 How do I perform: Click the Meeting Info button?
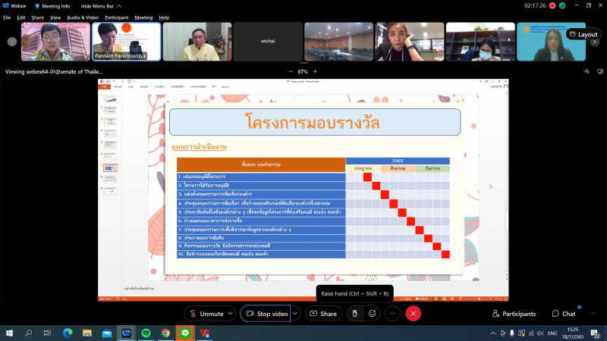(52, 6)
